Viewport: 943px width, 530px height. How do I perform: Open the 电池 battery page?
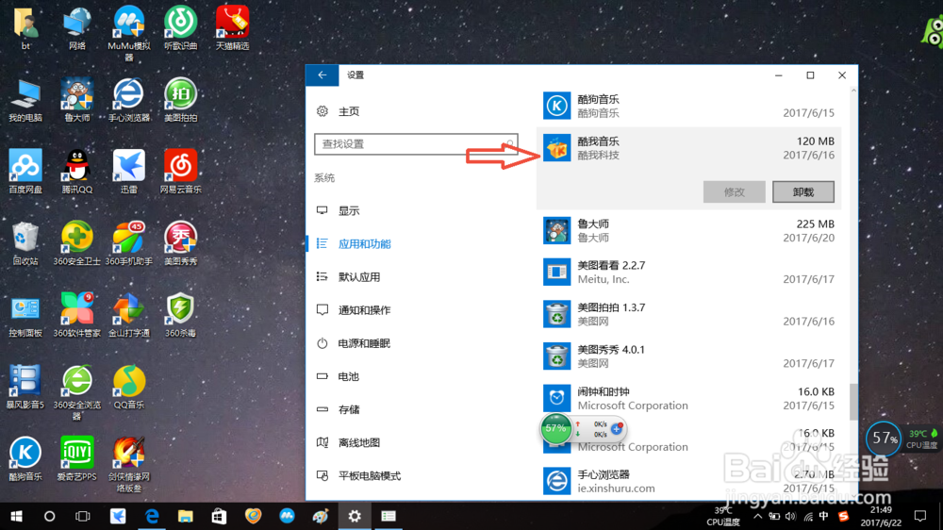point(339,376)
